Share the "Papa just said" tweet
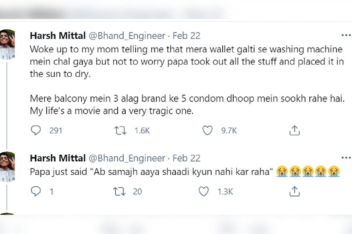Screen dimensions: 352x234 295,192
